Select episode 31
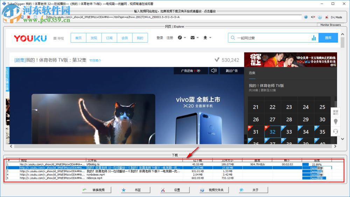 coord(256,132)
